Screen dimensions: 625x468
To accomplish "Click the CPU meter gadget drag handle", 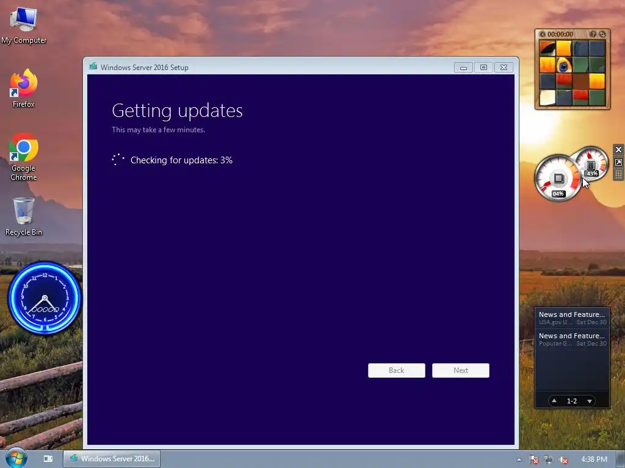I will pos(618,175).
